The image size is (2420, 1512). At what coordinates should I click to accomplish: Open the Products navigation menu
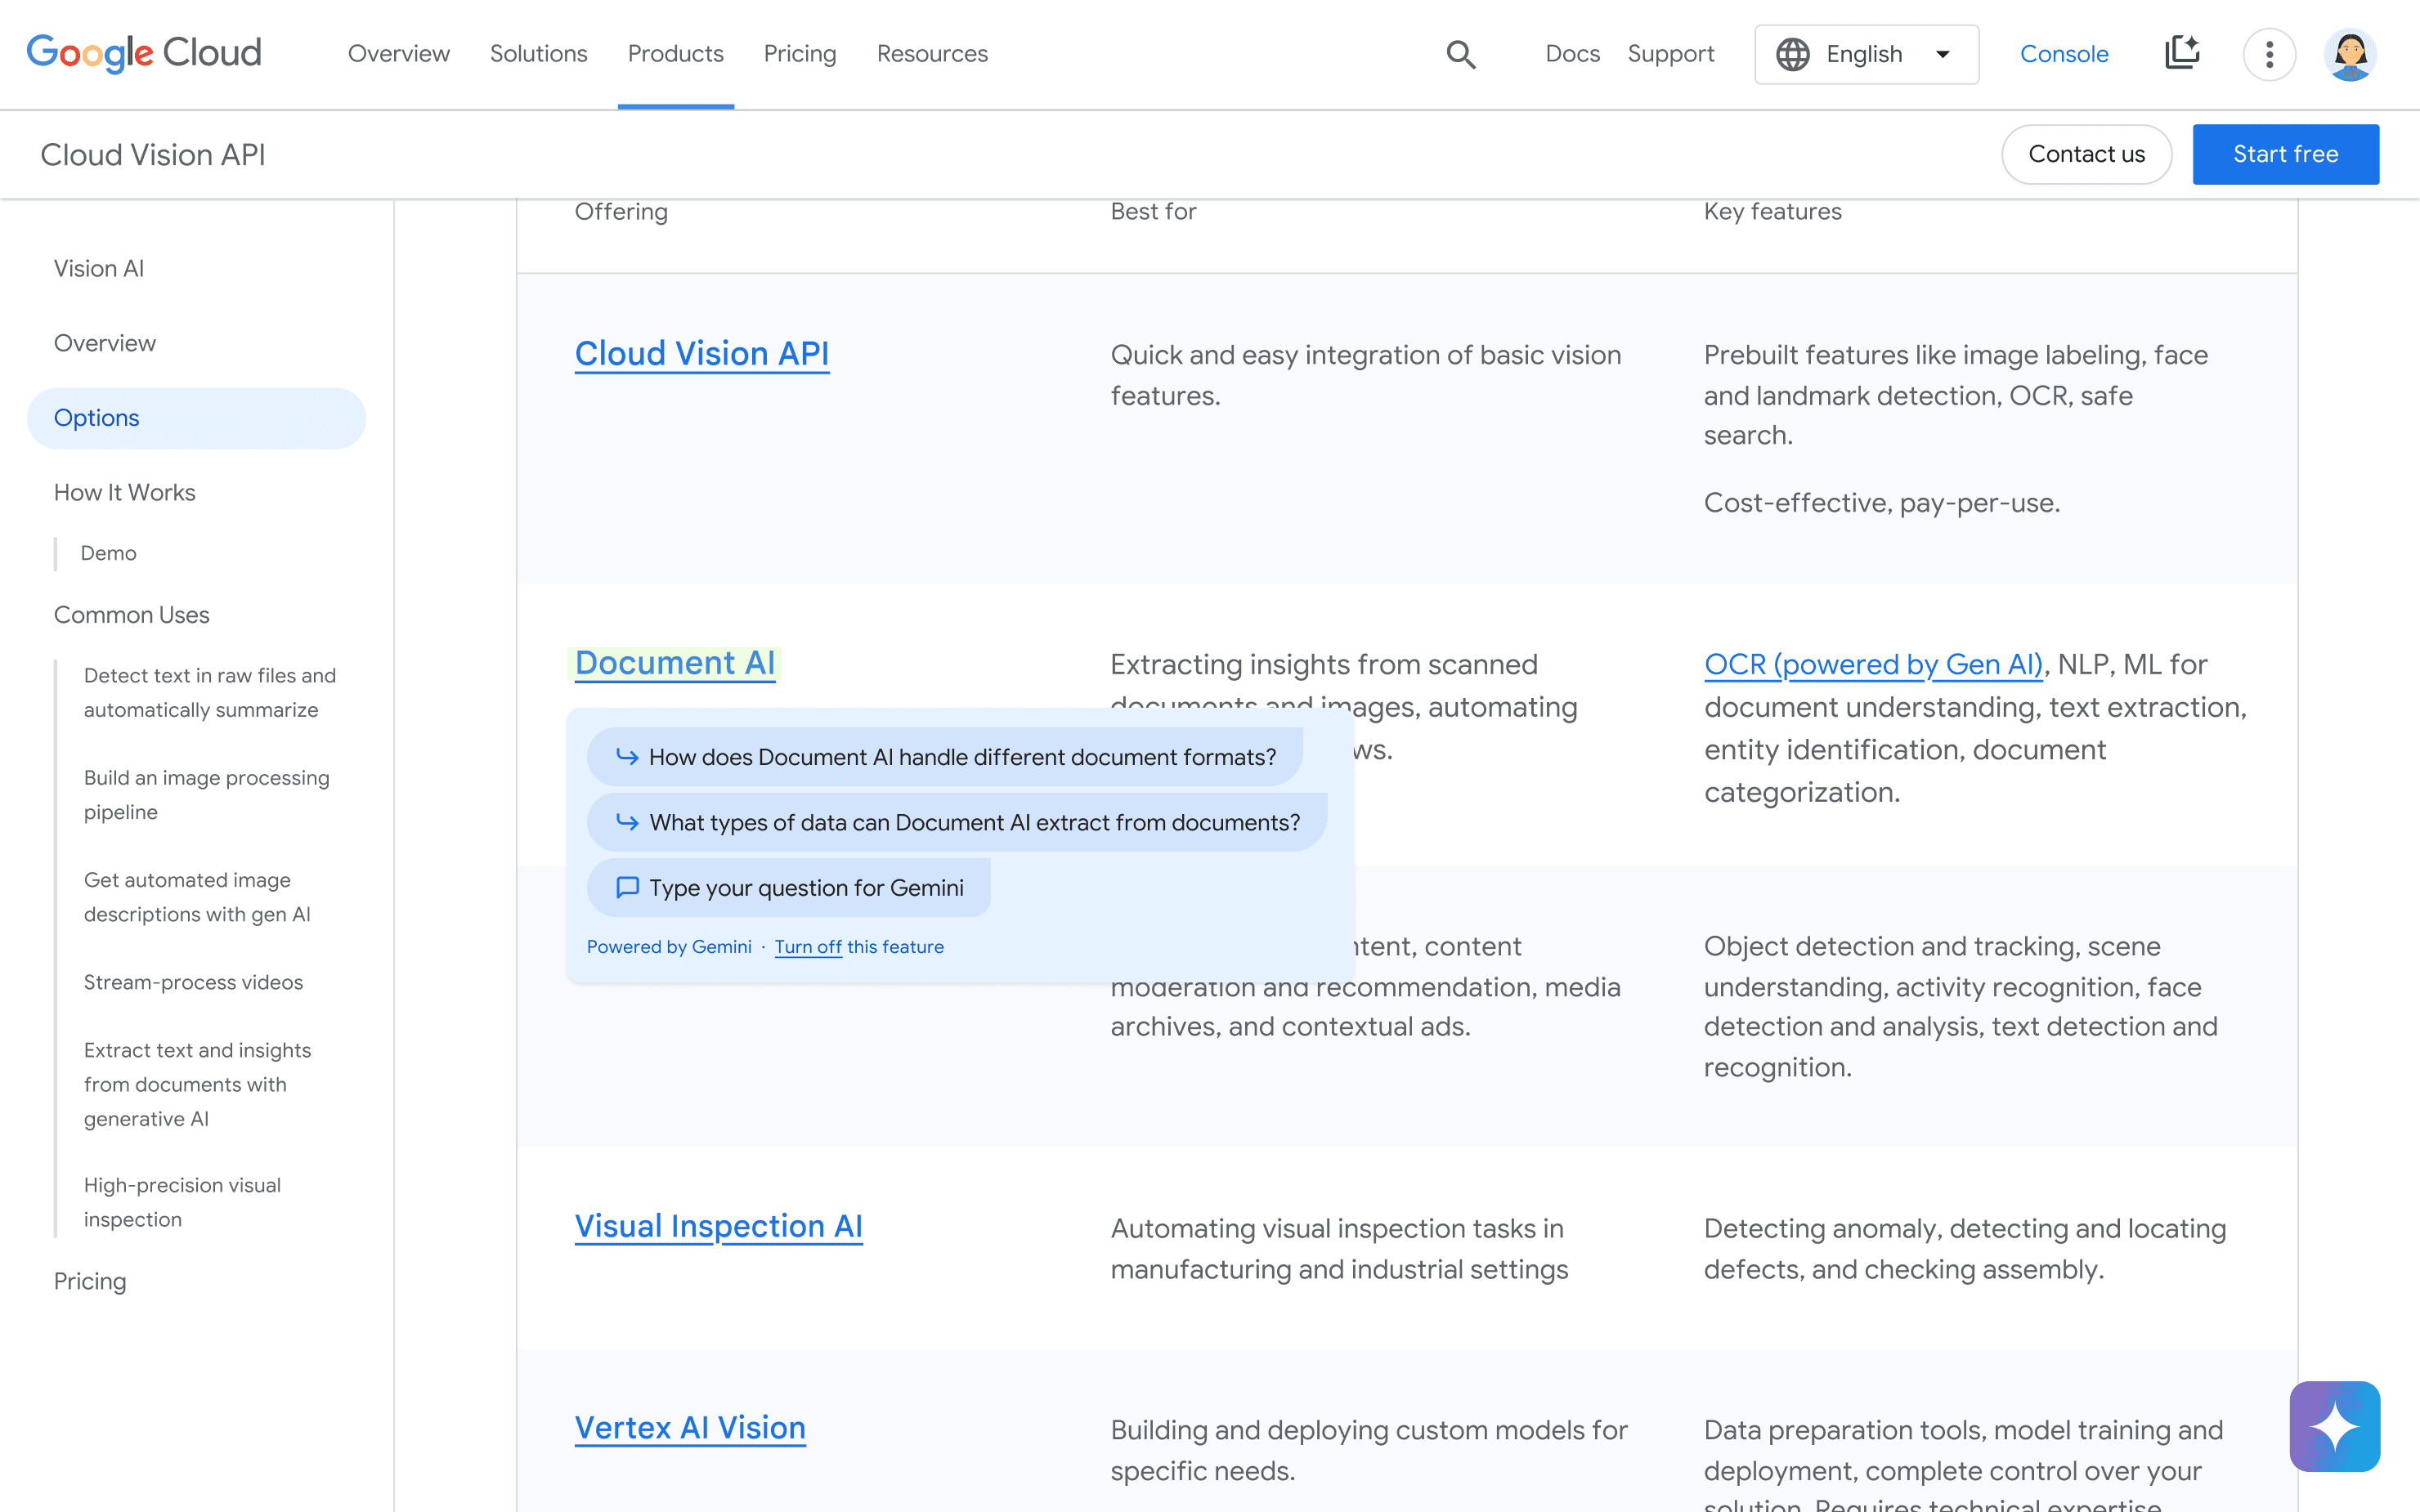pyautogui.click(x=675, y=54)
